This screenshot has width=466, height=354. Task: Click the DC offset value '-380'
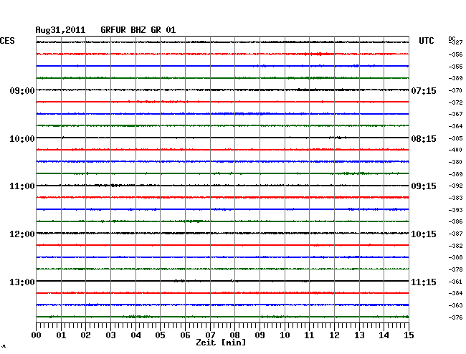coord(455,162)
